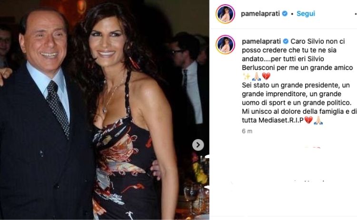Open the more options dots in post header
357x220 pixels.
pyautogui.click(x=356, y=14)
